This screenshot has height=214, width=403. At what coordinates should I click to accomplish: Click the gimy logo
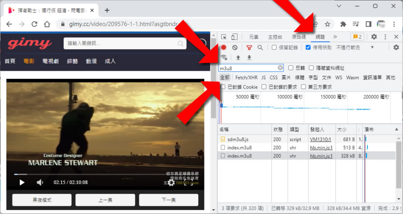point(30,43)
